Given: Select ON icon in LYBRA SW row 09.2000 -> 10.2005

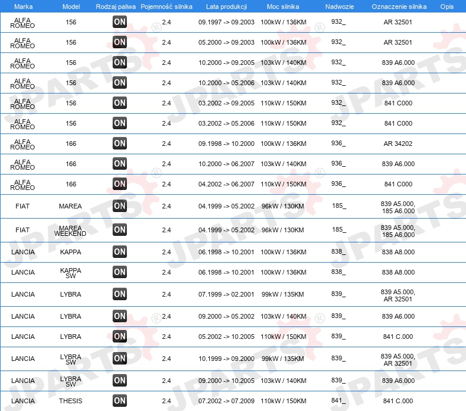Looking at the screenshot, I should pos(120,380).
